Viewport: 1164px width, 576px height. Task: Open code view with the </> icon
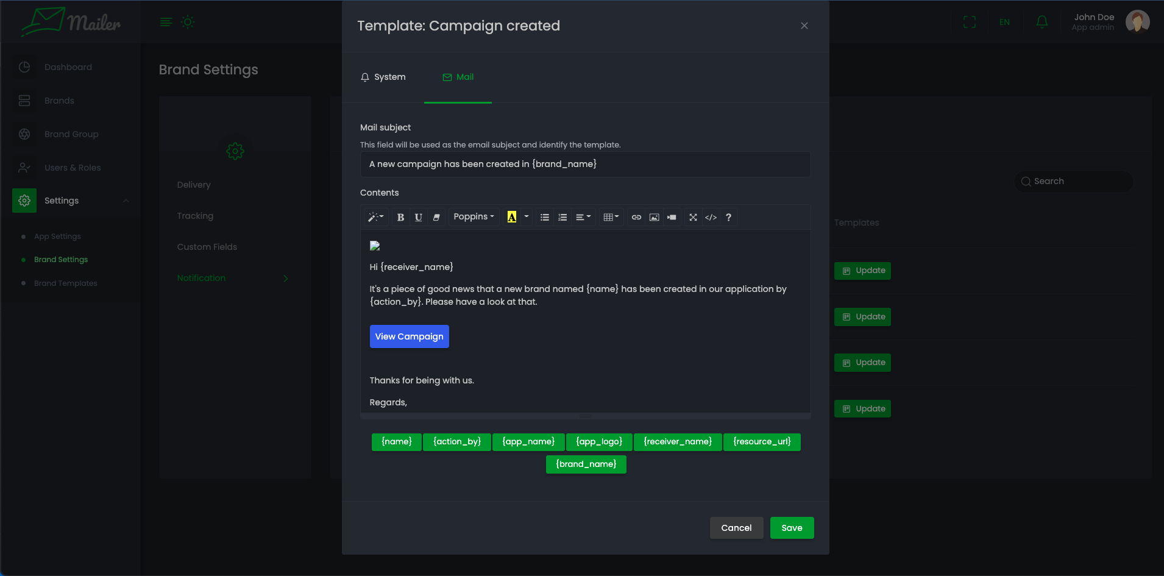(711, 217)
